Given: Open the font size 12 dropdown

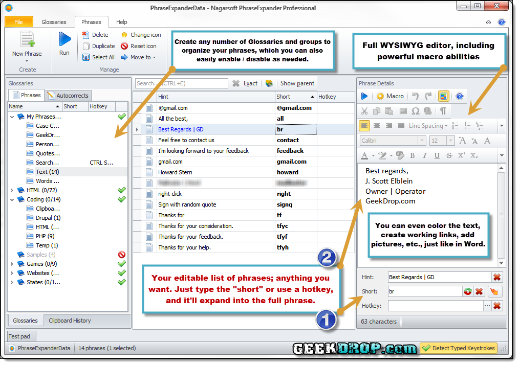Looking at the screenshot, I should [450, 141].
